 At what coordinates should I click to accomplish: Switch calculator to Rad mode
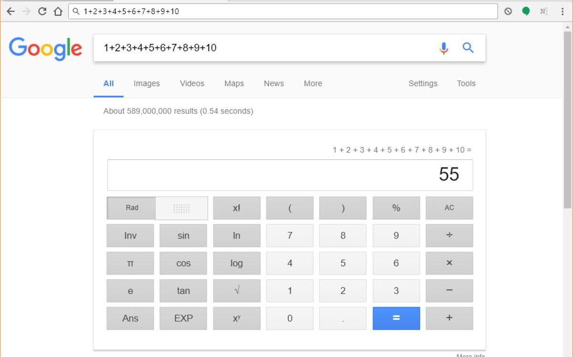coord(132,208)
